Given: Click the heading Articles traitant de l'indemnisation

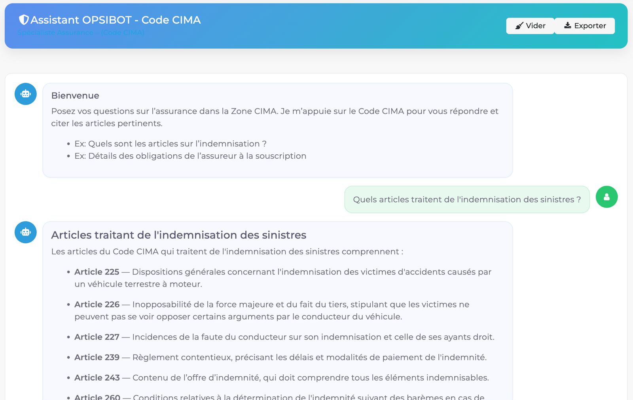Looking at the screenshot, I should [178, 235].
